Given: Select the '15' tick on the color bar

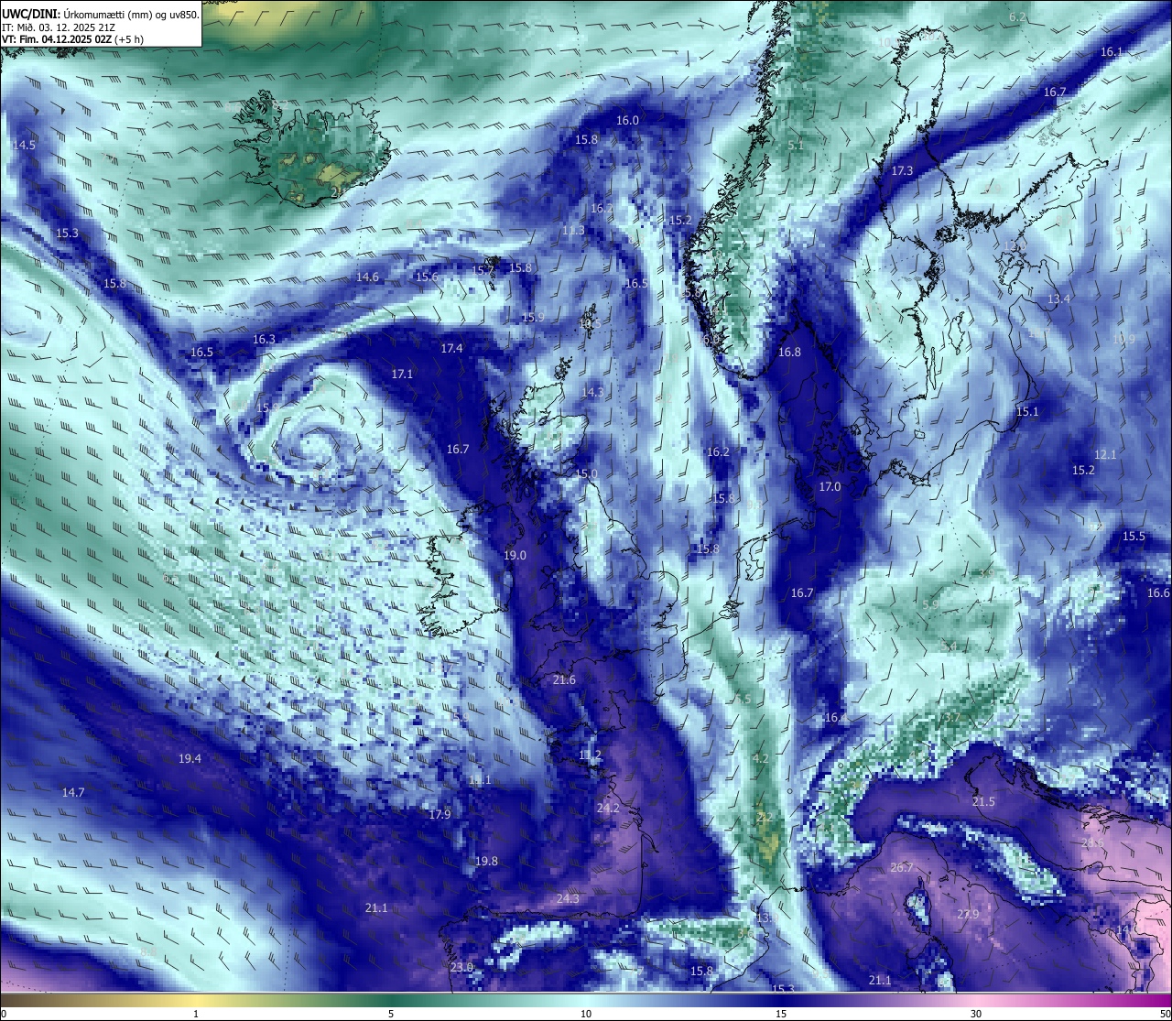Looking at the screenshot, I should (781, 1014).
